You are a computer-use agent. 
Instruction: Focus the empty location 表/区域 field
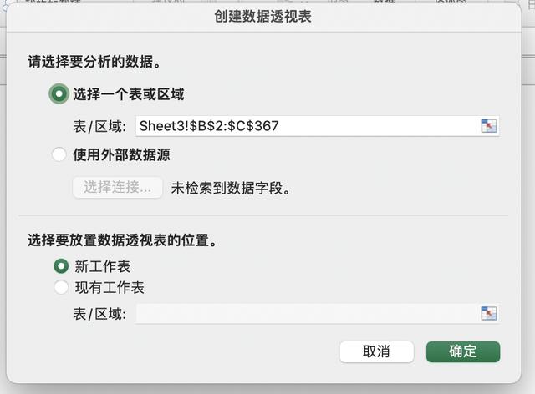coord(306,314)
